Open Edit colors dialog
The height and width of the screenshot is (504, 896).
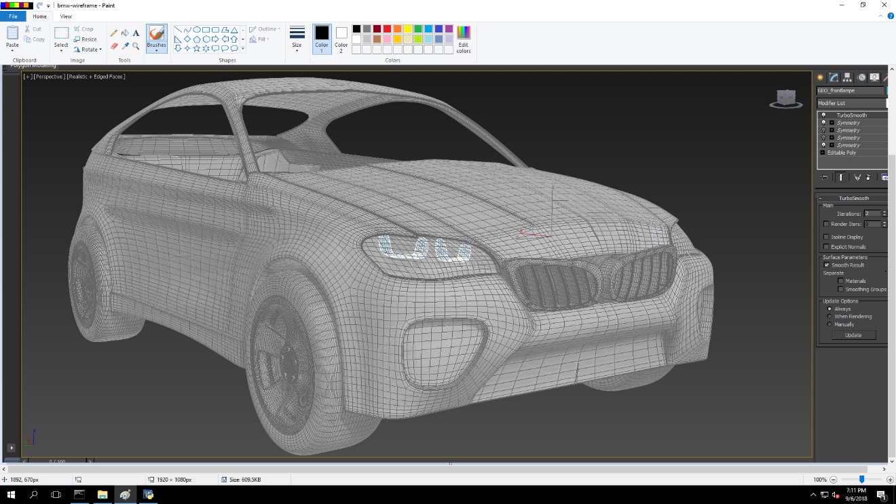click(464, 39)
